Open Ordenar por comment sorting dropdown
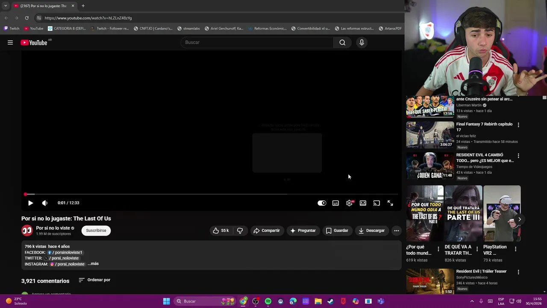Viewport: 547px width, 308px height. tap(94, 280)
